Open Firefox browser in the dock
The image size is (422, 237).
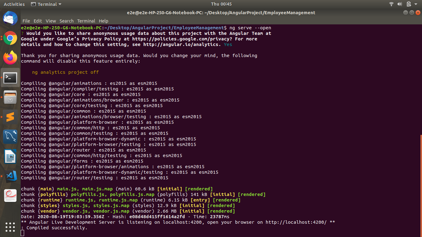(10, 58)
